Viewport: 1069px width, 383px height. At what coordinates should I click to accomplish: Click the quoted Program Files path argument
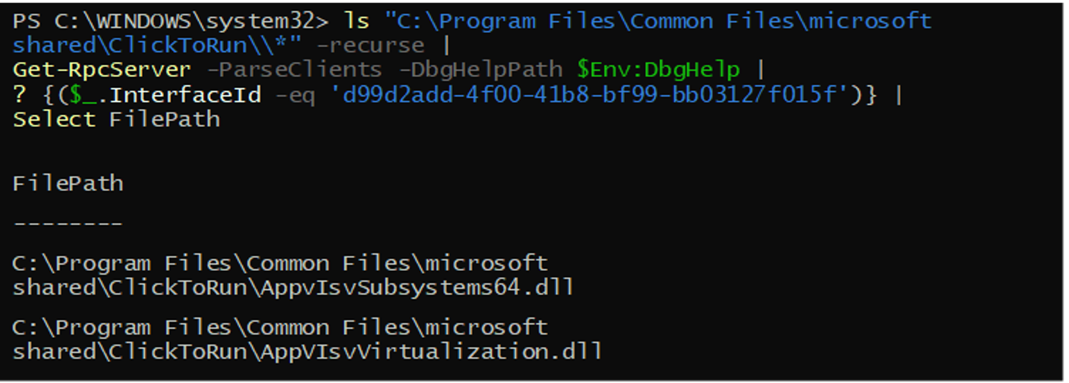pos(472,33)
